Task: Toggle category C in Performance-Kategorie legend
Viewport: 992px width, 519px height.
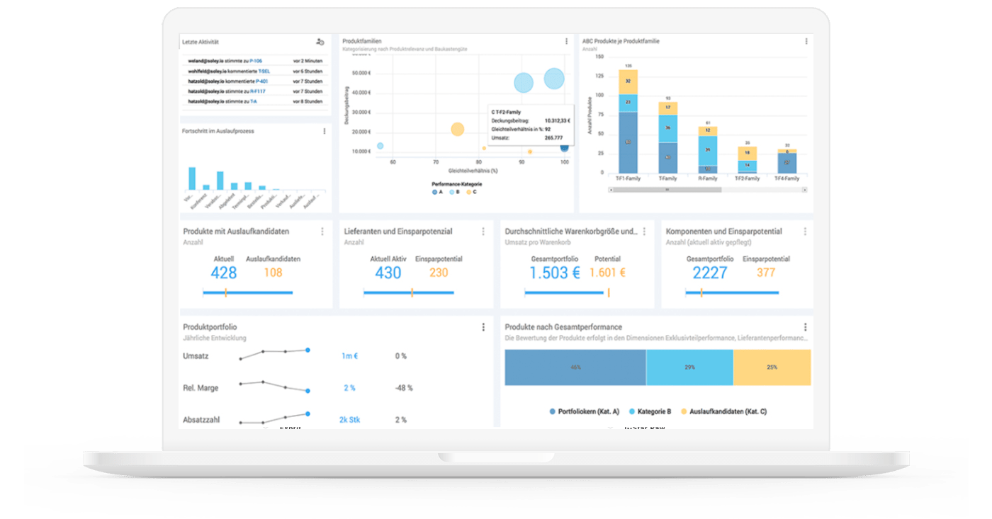Action: point(470,192)
